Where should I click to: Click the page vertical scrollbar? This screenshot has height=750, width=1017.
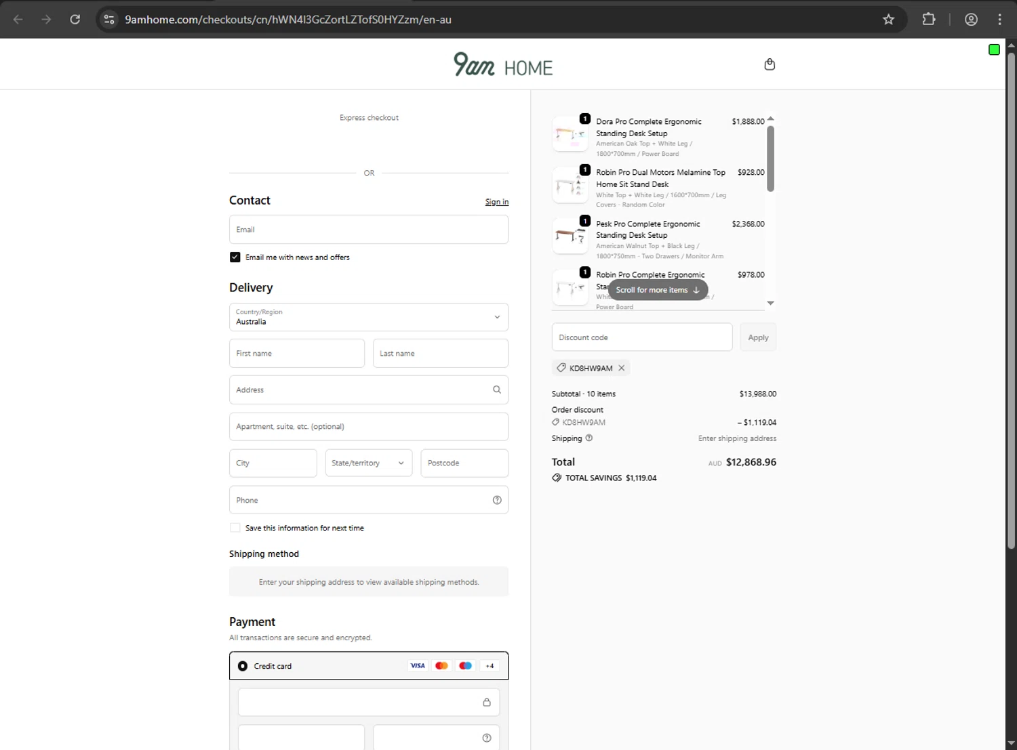[x=1011, y=301]
